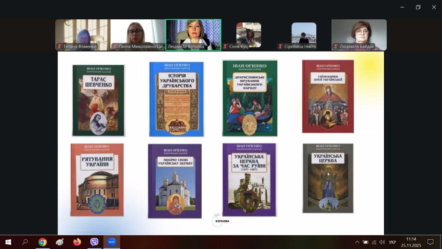Open the volume control in system tray
Screen dimensions: 442x249
pos(382,242)
